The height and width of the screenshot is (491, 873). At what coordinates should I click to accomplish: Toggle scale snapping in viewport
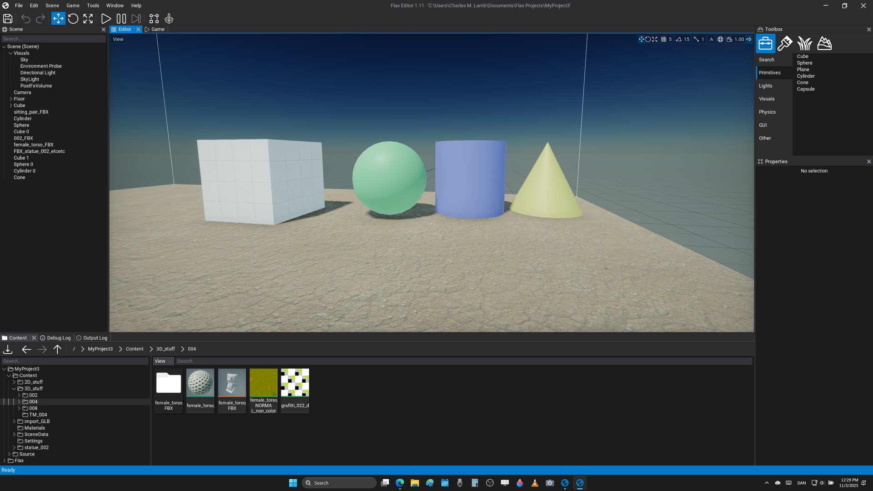[696, 40]
